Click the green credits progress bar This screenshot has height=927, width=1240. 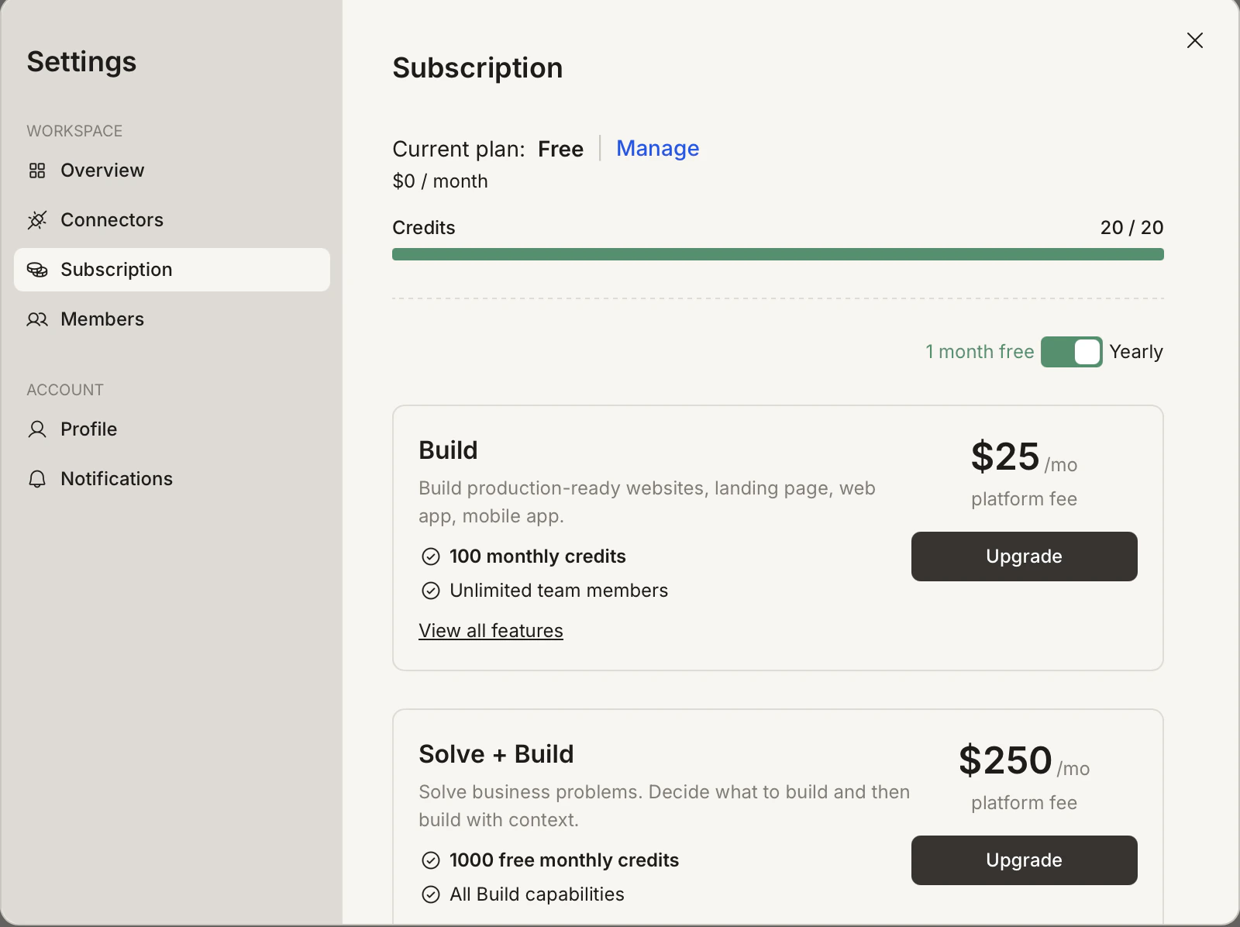(777, 253)
